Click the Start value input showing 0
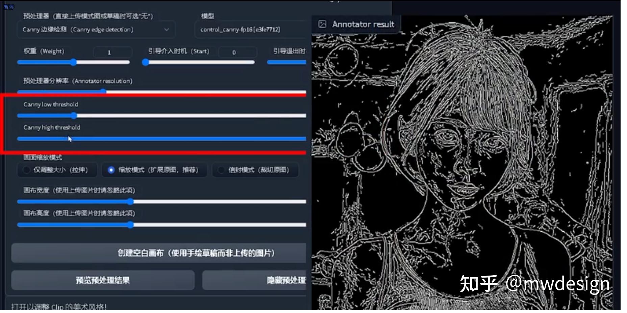 (x=237, y=53)
